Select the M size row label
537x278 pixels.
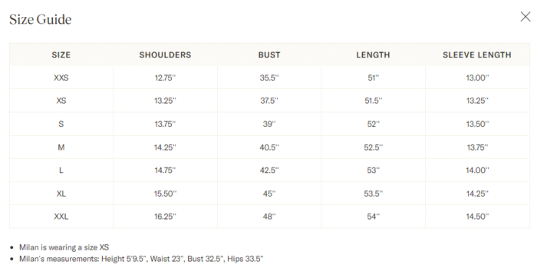[61, 147]
